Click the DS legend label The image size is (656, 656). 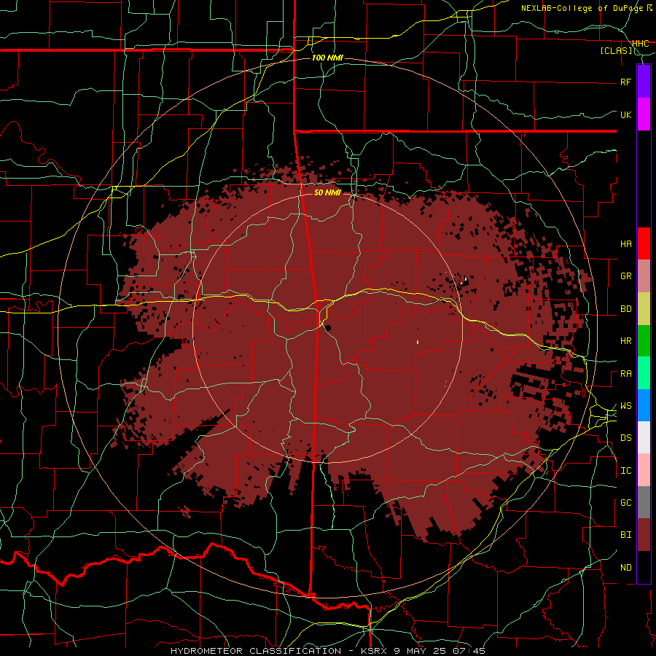625,438
